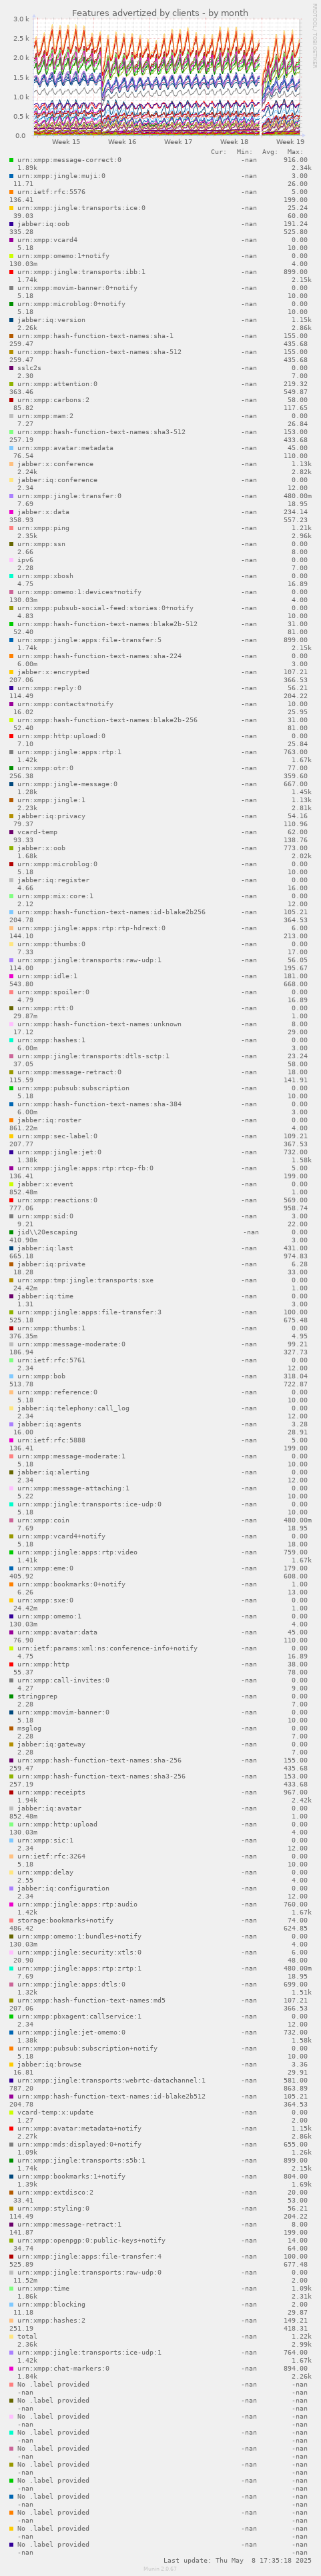Click the green urn:xmpp:message-correct:0 legend swatch

(x=12, y=160)
